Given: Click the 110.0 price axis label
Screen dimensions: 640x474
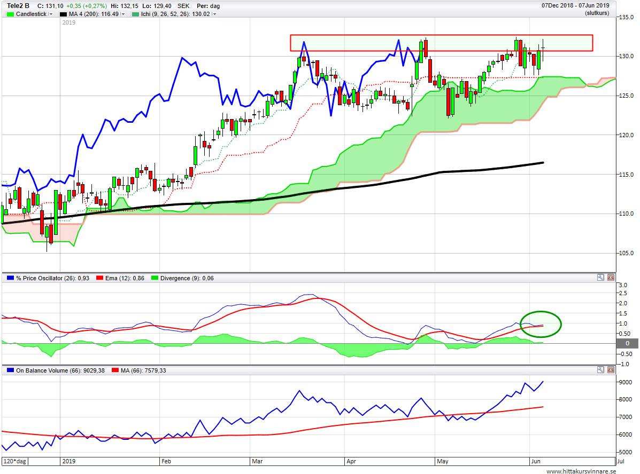Looking at the screenshot, I should click(627, 214).
